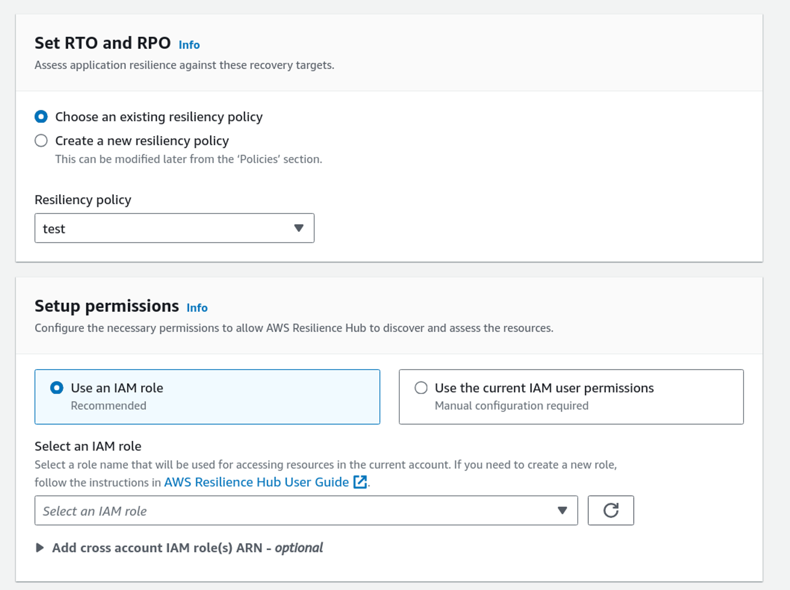Click the Resiliency policy dropdown arrow icon
790x590 pixels.
tap(299, 228)
